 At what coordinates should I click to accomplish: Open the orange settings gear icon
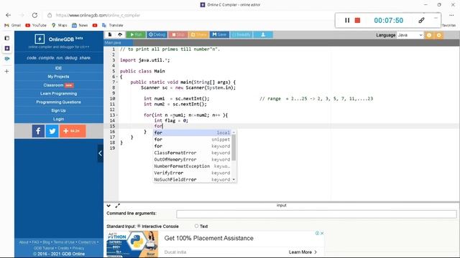coord(439,35)
